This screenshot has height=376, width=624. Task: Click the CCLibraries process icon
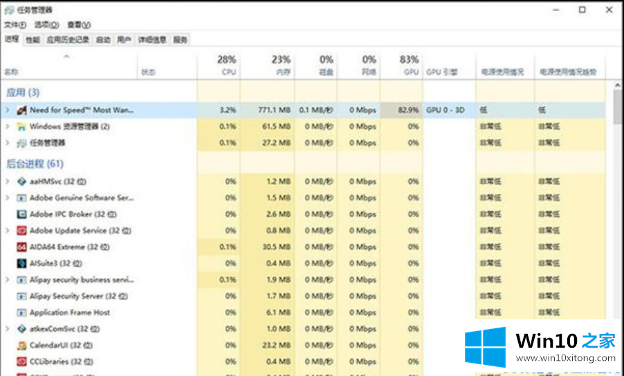(21, 361)
